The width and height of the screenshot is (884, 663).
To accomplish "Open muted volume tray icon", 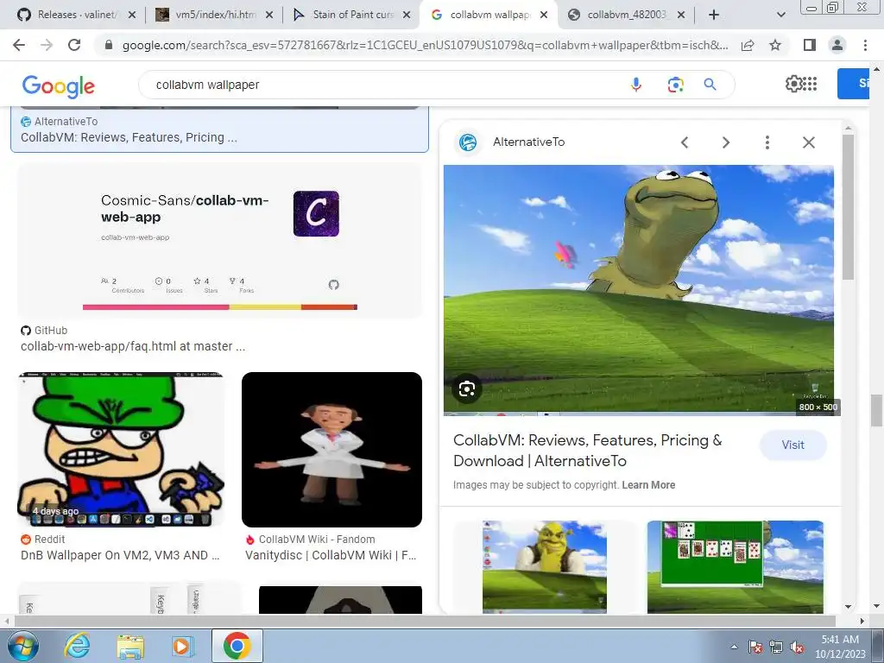I will point(797,647).
